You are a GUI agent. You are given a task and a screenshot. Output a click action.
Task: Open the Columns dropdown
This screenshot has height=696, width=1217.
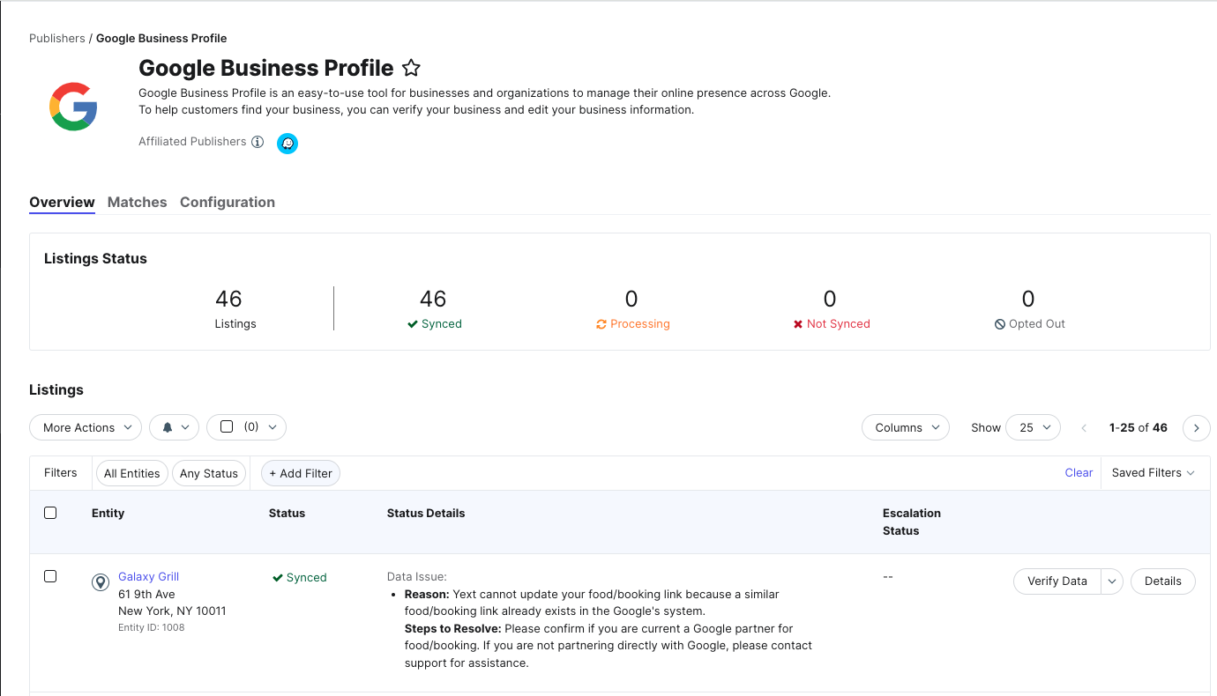click(906, 427)
